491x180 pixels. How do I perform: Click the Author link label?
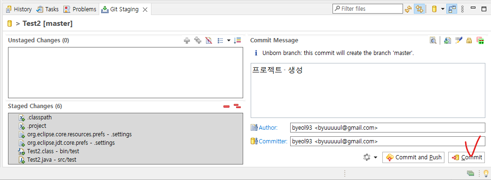pos(268,128)
